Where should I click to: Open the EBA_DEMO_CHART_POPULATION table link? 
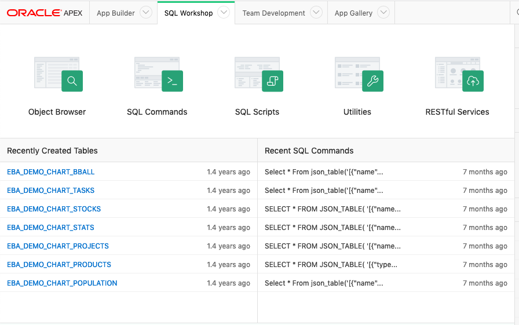pos(62,283)
